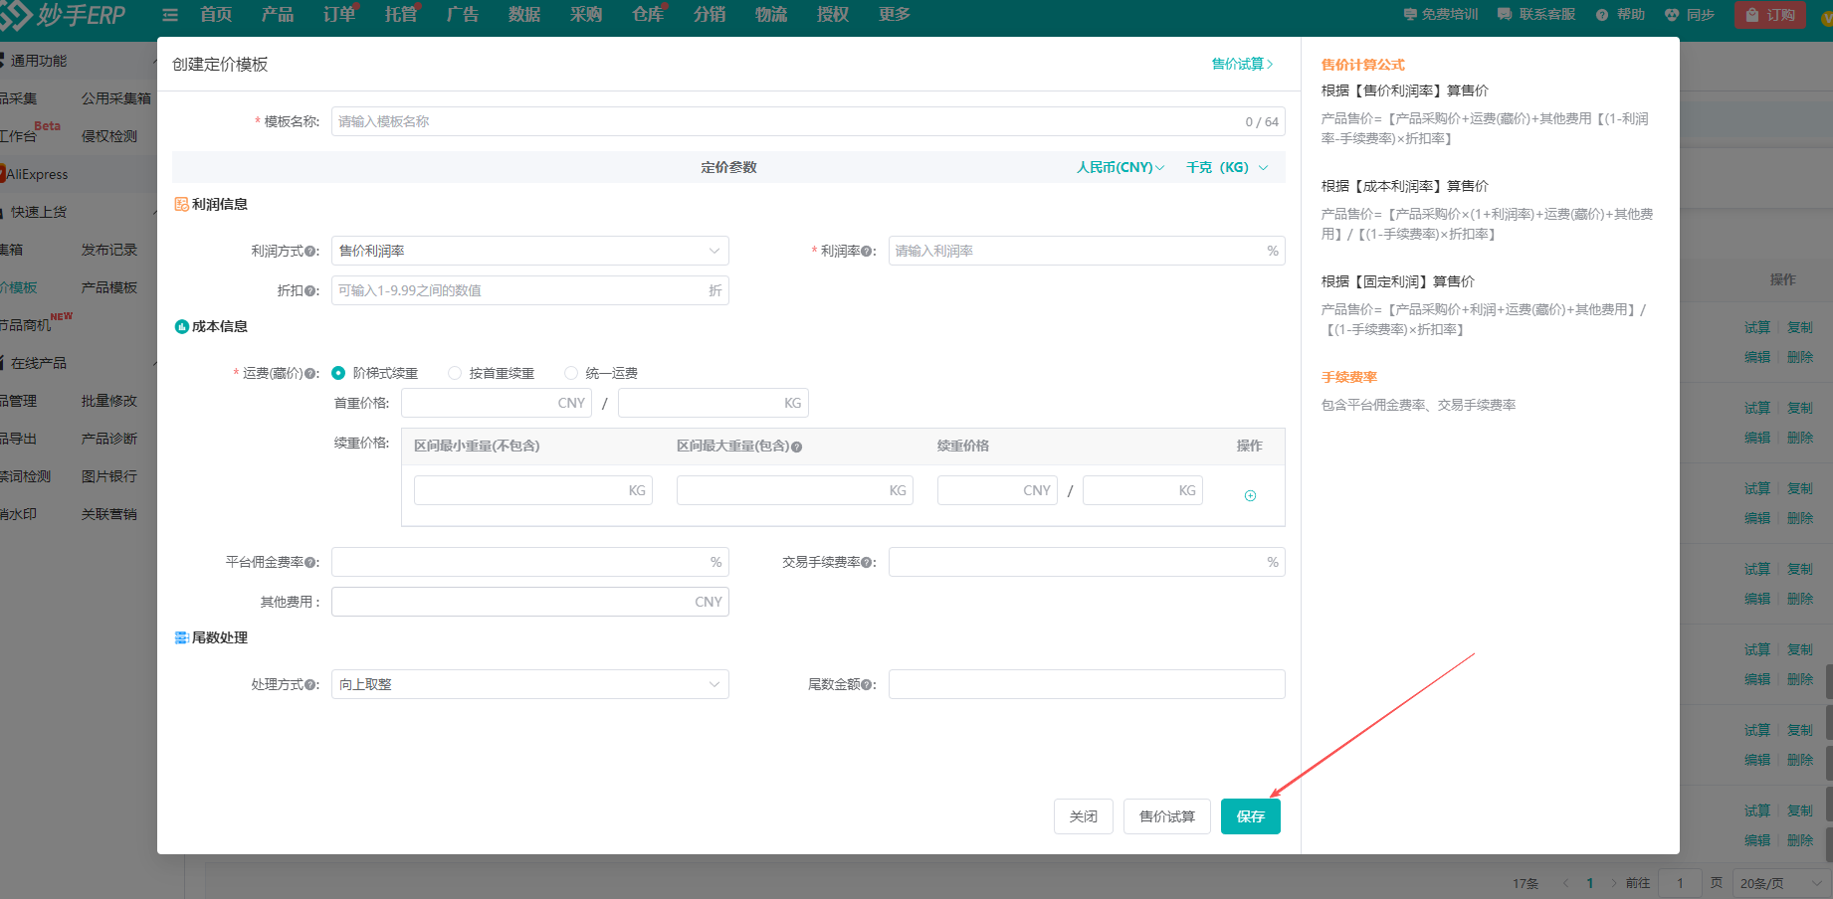
Task: Choose the 统一运费 radio option
Action: [571, 373]
